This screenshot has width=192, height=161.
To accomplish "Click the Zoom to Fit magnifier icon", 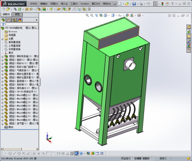I will (x=87, y=16).
